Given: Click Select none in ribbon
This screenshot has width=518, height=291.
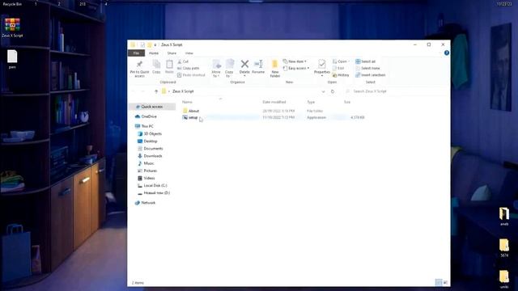Looking at the screenshot, I should pyautogui.click(x=367, y=68).
